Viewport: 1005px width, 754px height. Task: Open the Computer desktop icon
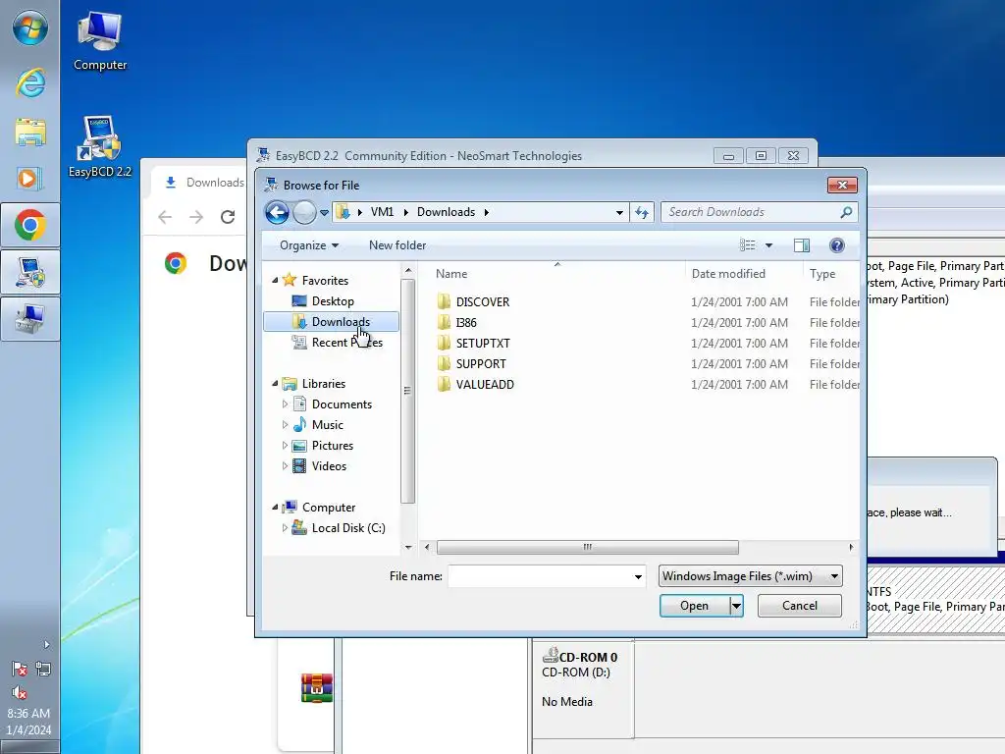point(100,39)
